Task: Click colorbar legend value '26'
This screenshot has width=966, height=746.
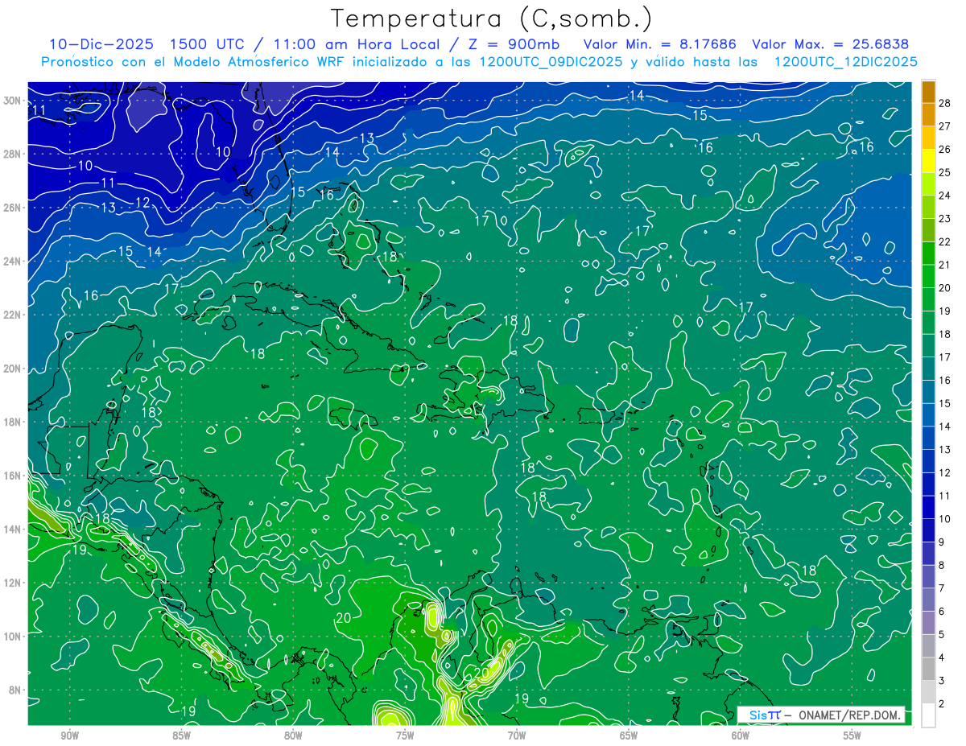Action: pyautogui.click(x=944, y=149)
